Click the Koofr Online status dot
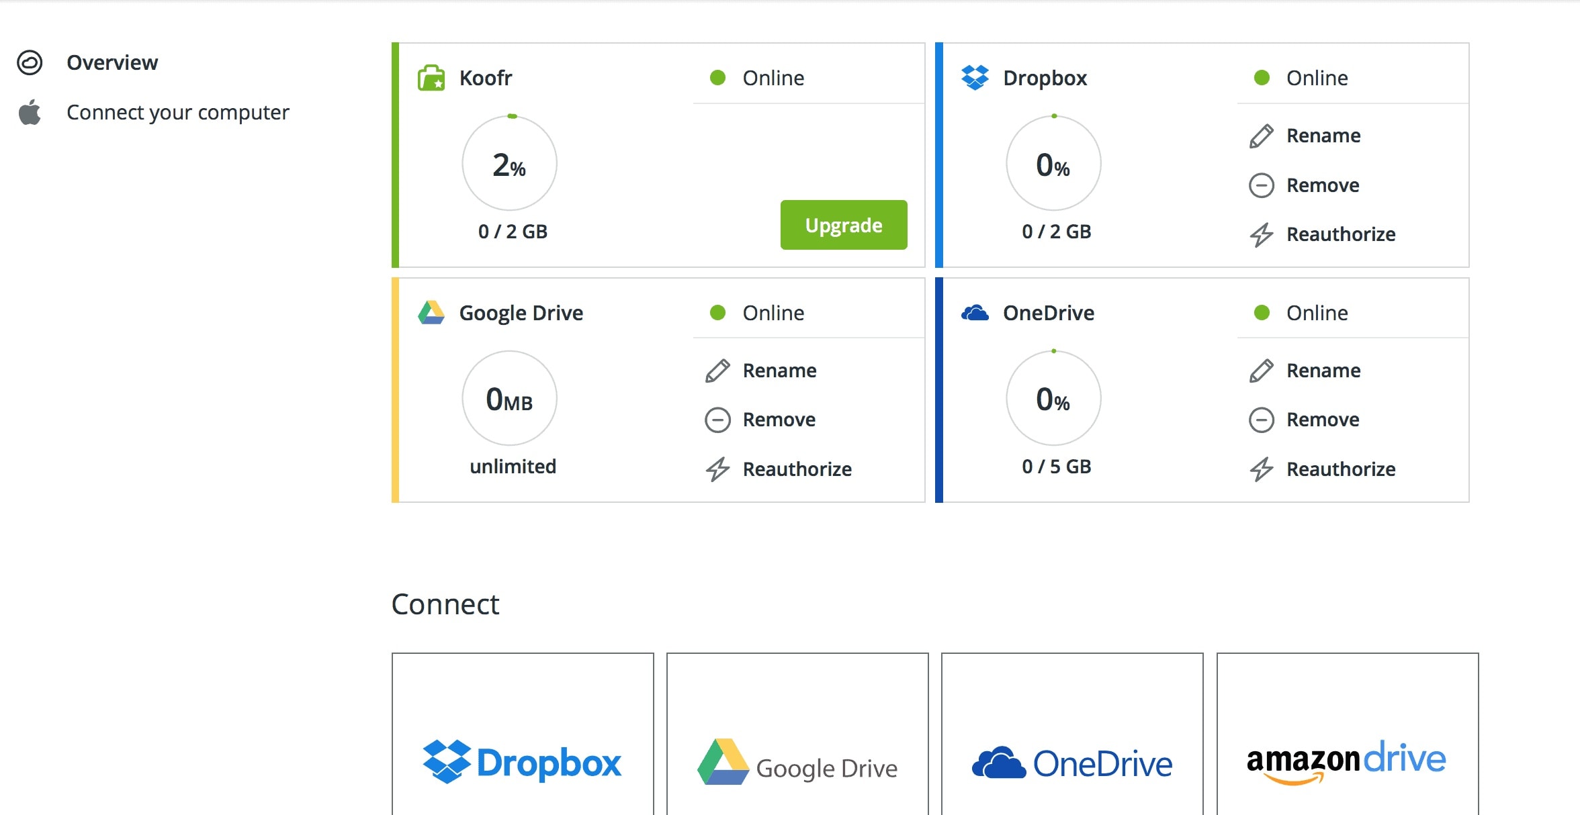This screenshot has height=815, width=1580. (x=717, y=78)
